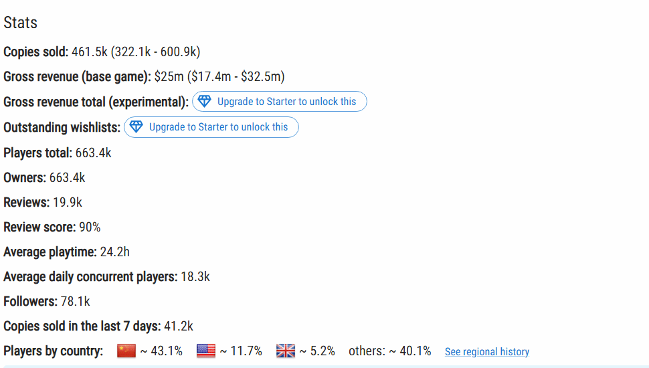Select the United States flag icon
649x368 pixels.
click(205, 351)
